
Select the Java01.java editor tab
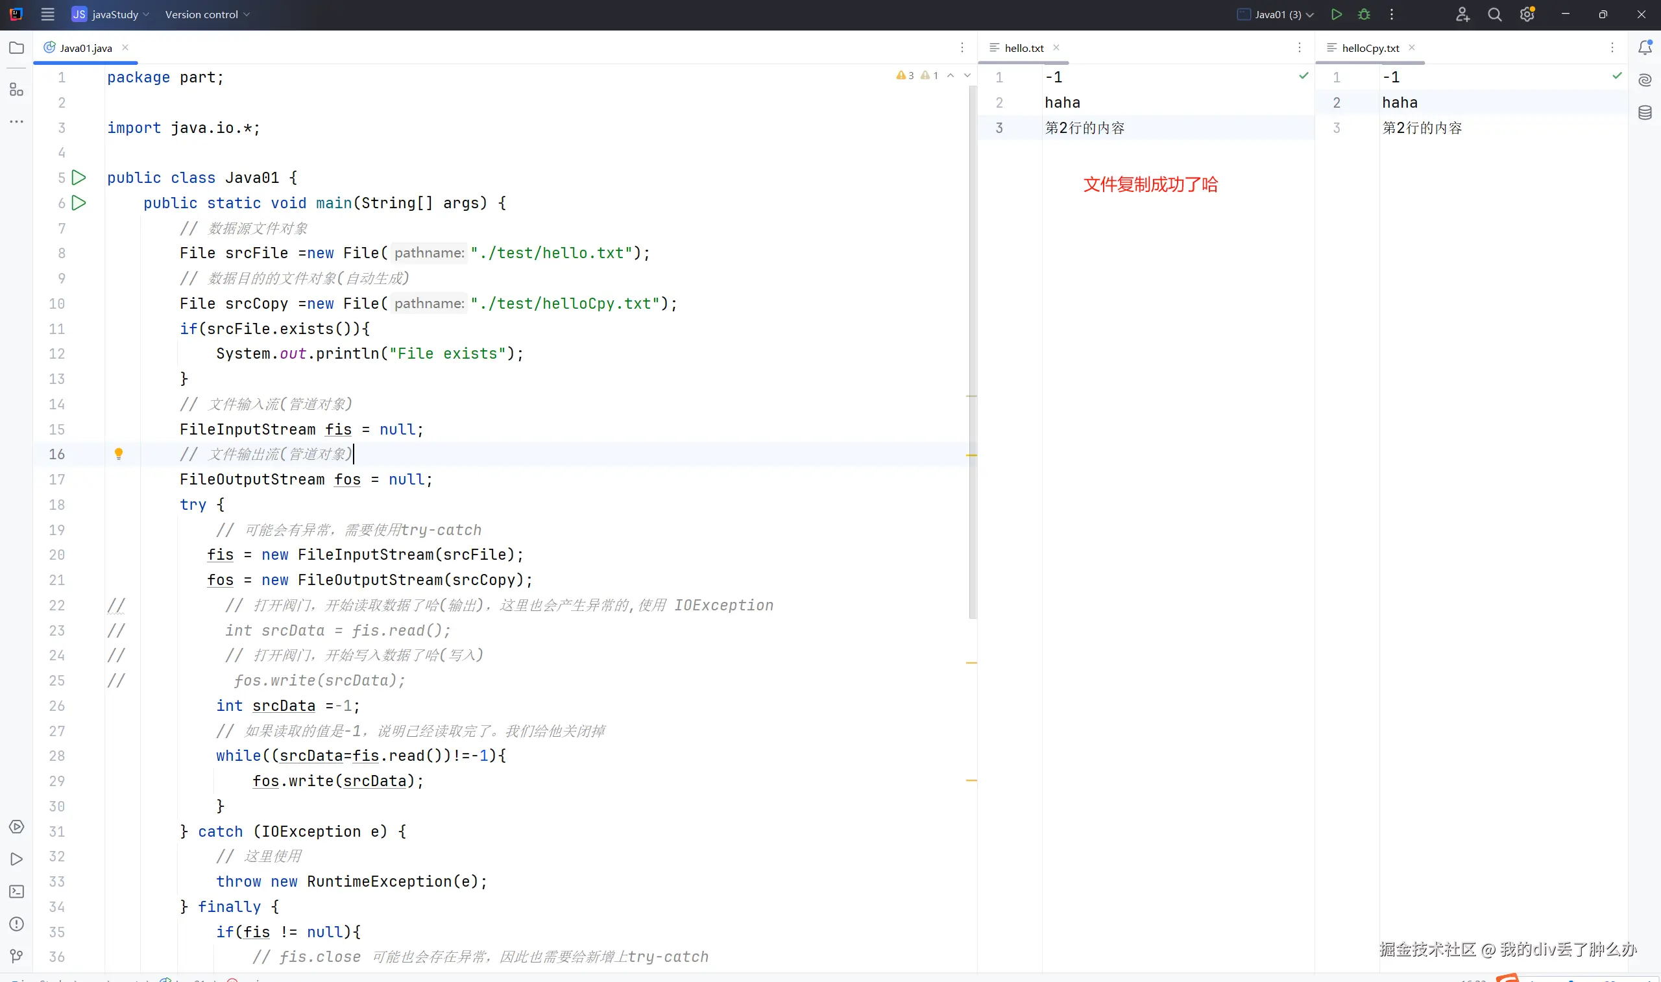86,48
